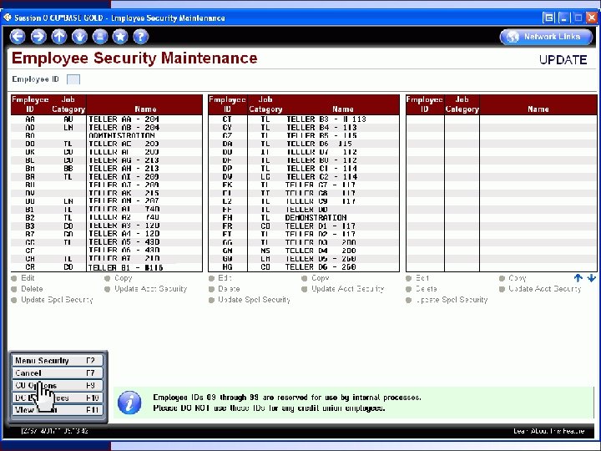Click the row named TELLER AI - 209
The width and height of the screenshot is (601, 451).
click(107, 177)
